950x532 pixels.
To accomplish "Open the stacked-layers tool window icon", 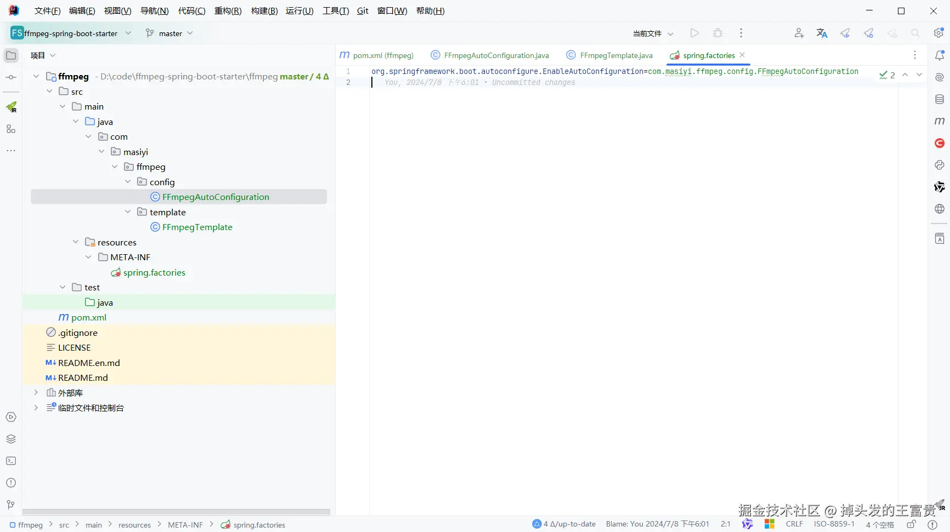I will pyautogui.click(x=11, y=439).
